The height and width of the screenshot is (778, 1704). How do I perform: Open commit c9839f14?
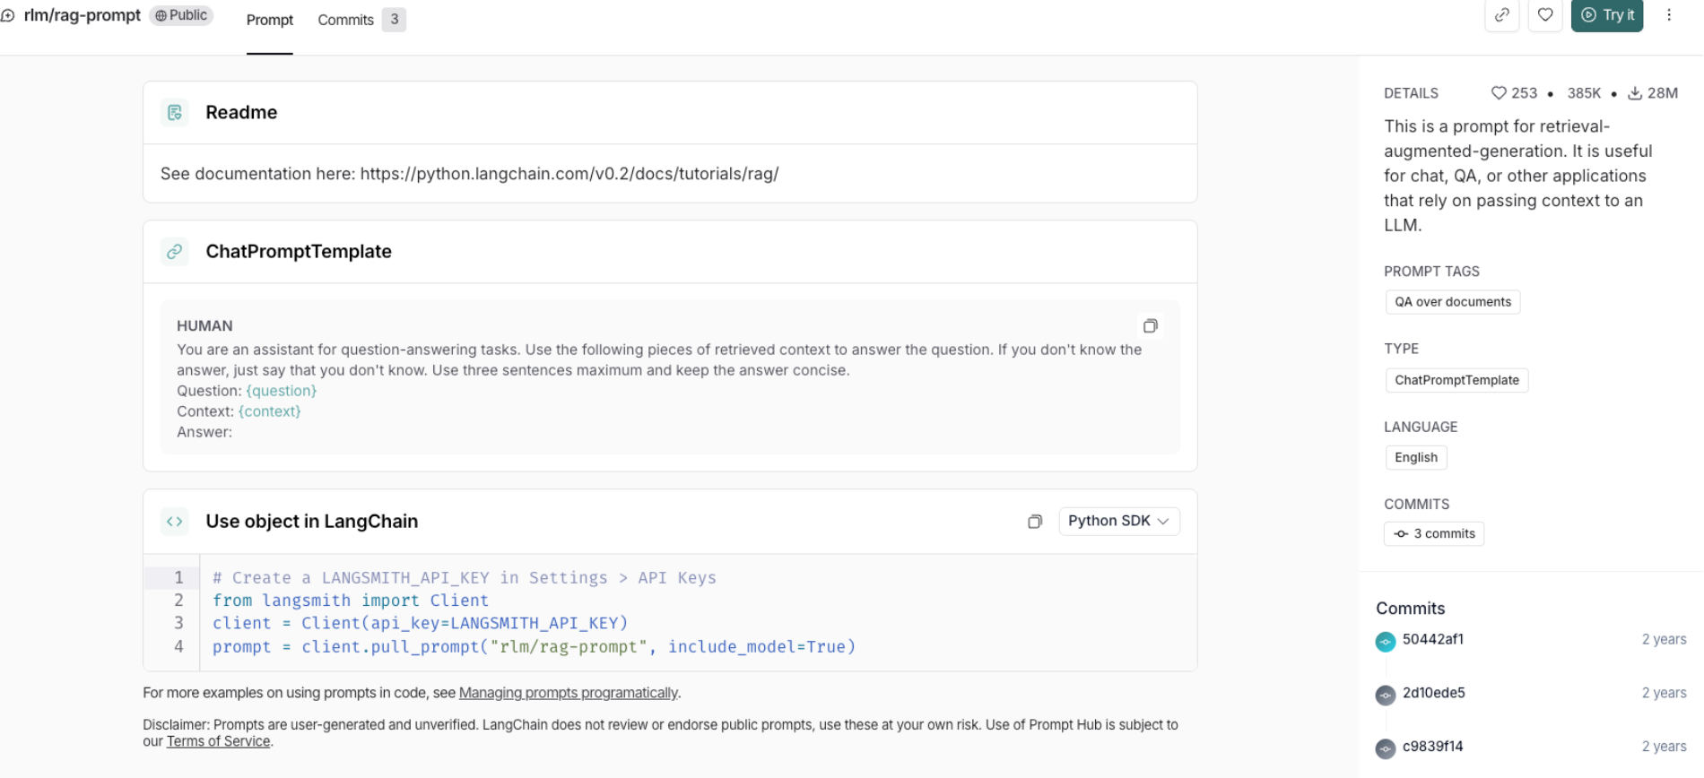coord(1432,747)
